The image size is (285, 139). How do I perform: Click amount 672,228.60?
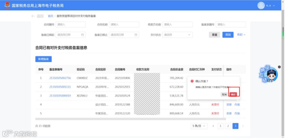pos(176,87)
